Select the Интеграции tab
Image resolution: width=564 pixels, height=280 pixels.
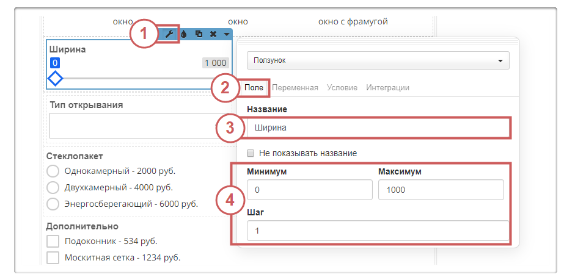pyautogui.click(x=387, y=88)
